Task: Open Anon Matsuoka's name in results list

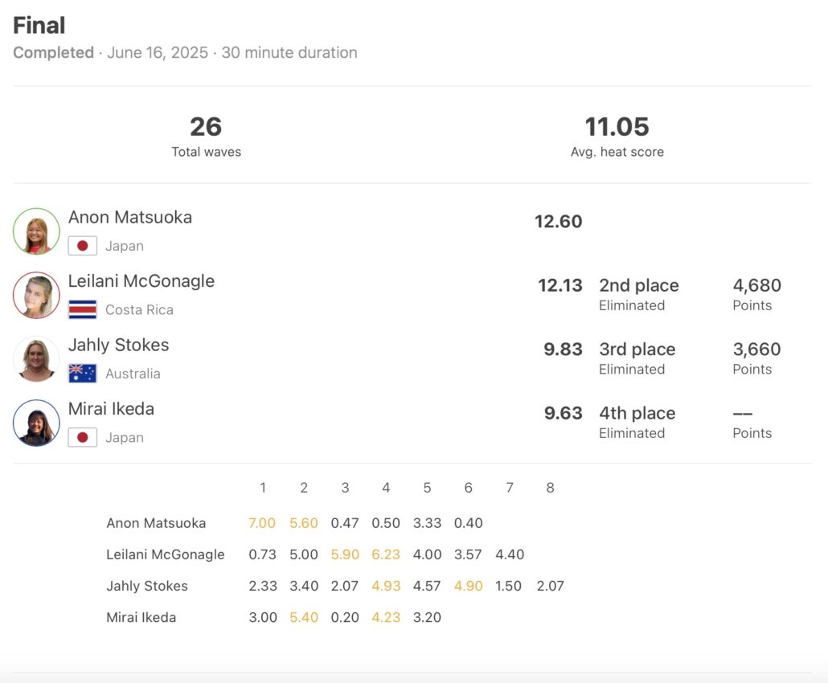Action: click(x=130, y=217)
